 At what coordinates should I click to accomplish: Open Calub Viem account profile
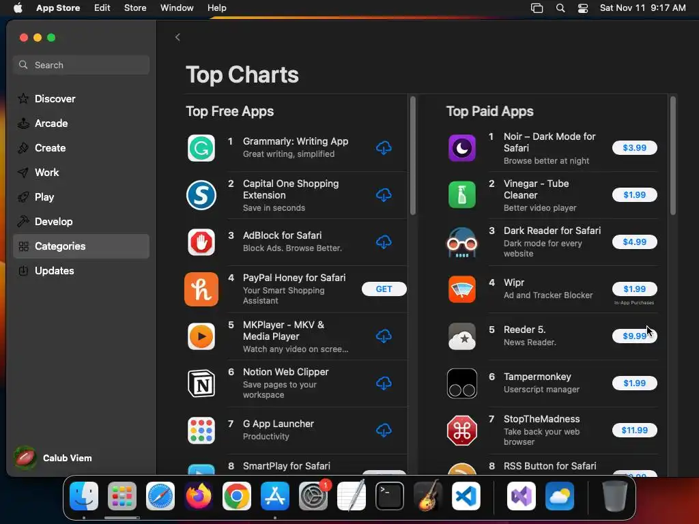(x=53, y=458)
